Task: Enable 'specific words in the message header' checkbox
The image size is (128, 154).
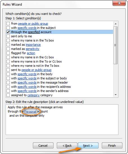Action: pos(8,82)
